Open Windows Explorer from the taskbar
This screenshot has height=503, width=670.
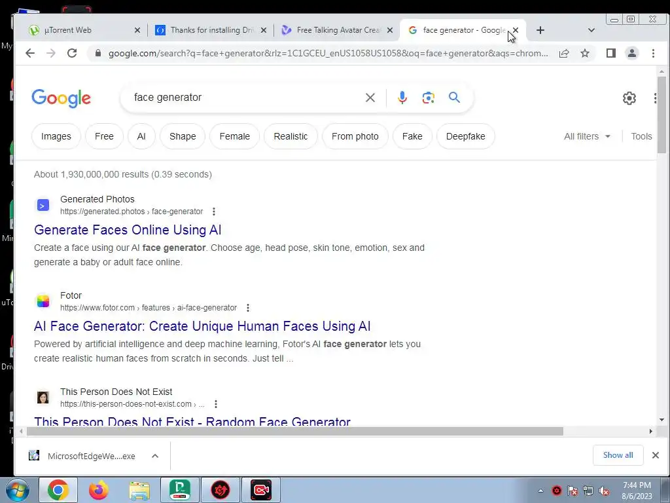pos(139,490)
